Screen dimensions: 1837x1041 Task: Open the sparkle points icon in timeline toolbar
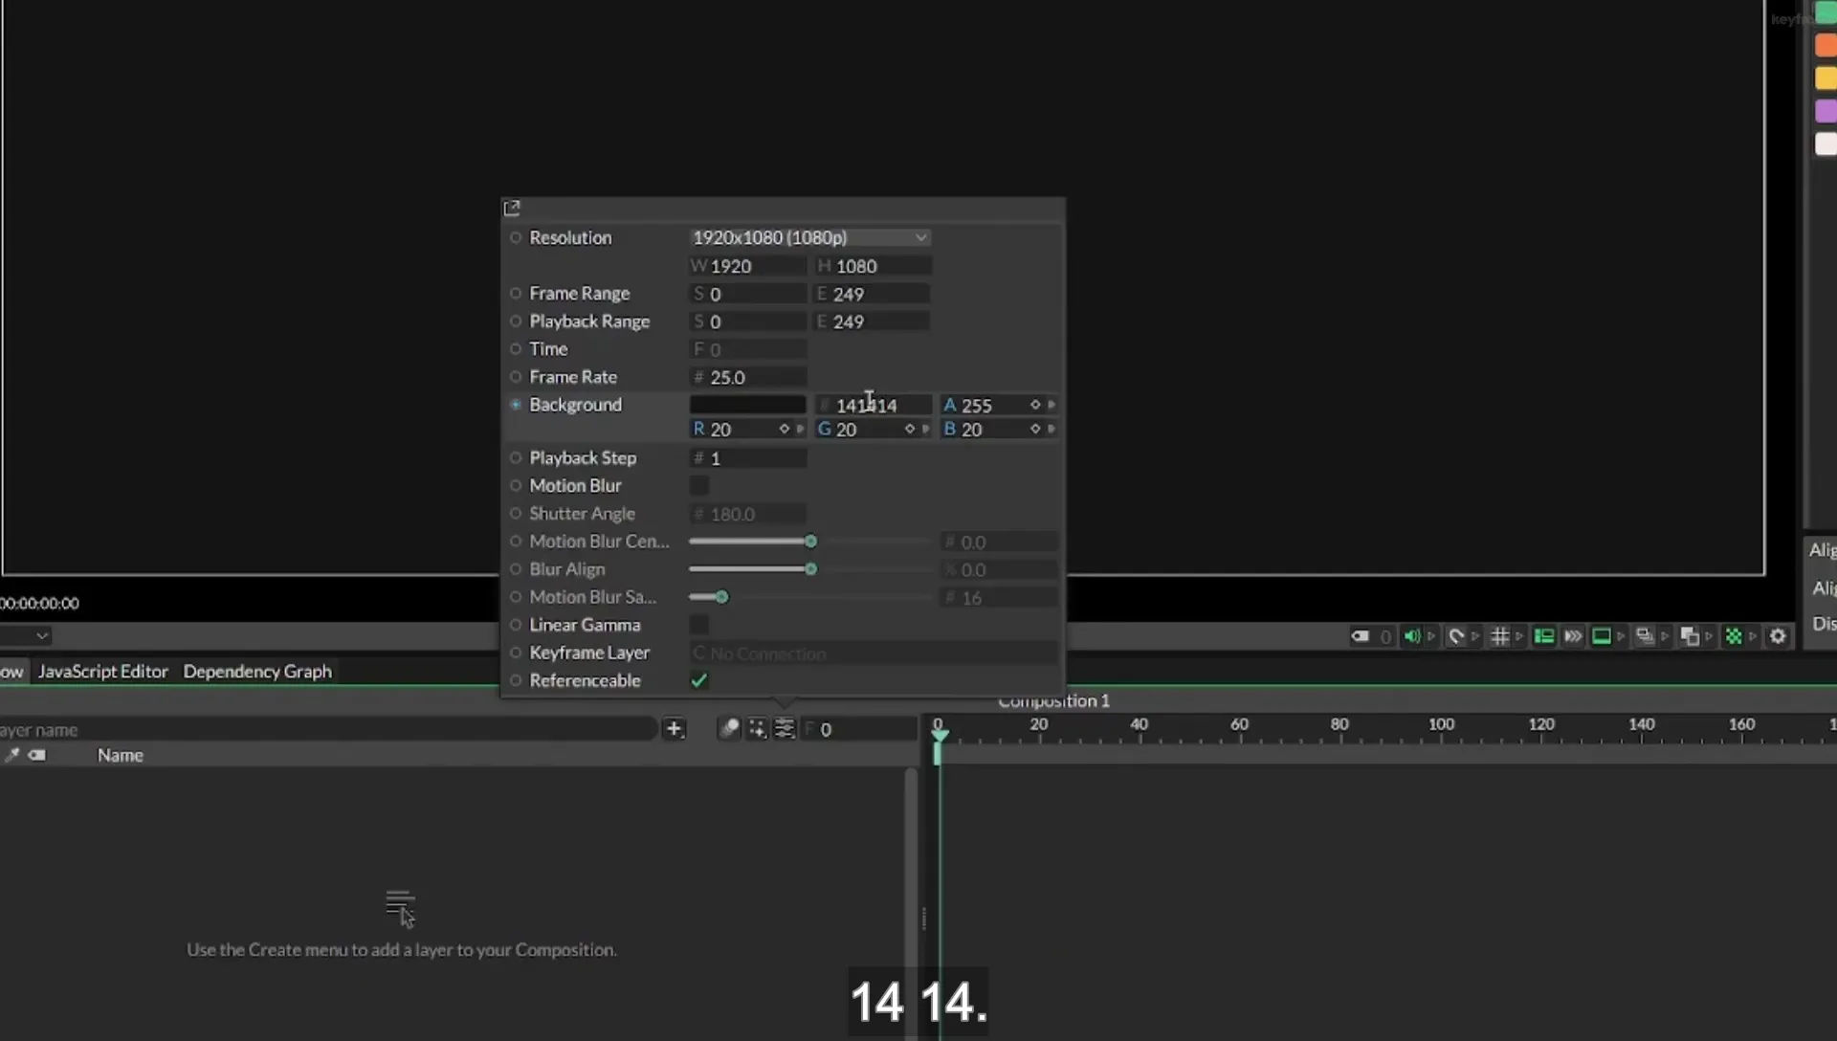point(757,729)
